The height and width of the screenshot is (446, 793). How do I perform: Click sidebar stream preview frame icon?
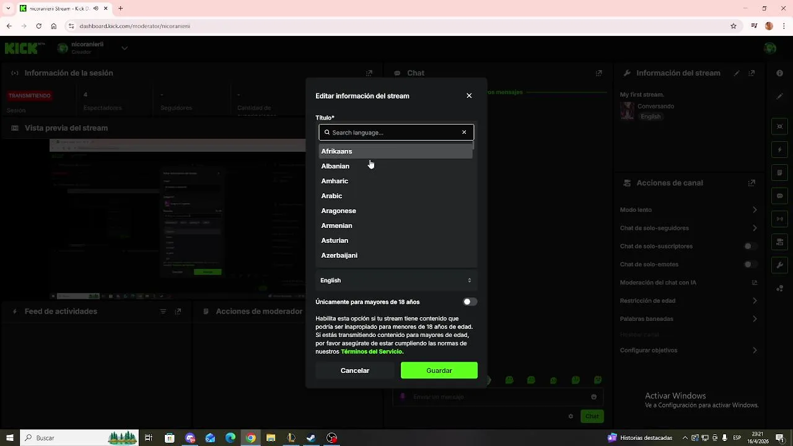point(780,126)
